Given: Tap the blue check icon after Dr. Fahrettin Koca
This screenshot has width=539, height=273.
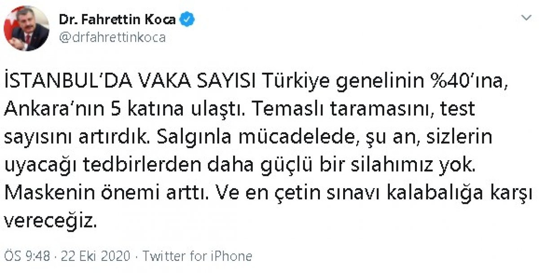Looking at the screenshot, I should click(188, 19).
